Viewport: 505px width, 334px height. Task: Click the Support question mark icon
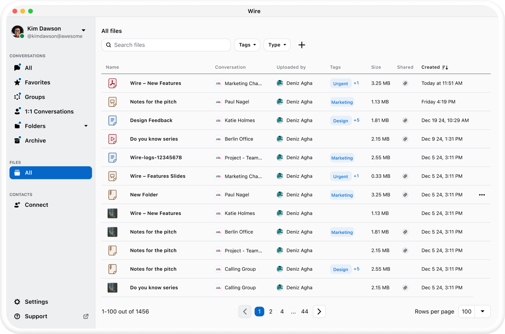[x=17, y=316]
